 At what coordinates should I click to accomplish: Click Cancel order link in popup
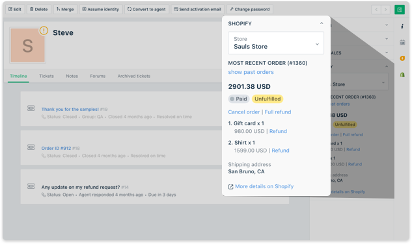click(x=244, y=112)
